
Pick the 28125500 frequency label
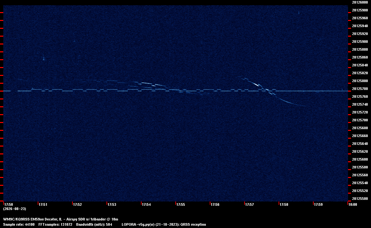point(360,199)
